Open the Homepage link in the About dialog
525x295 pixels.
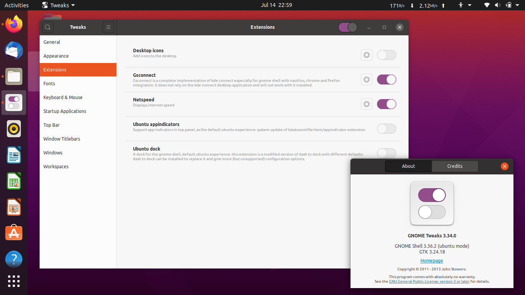(x=432, y=260)
